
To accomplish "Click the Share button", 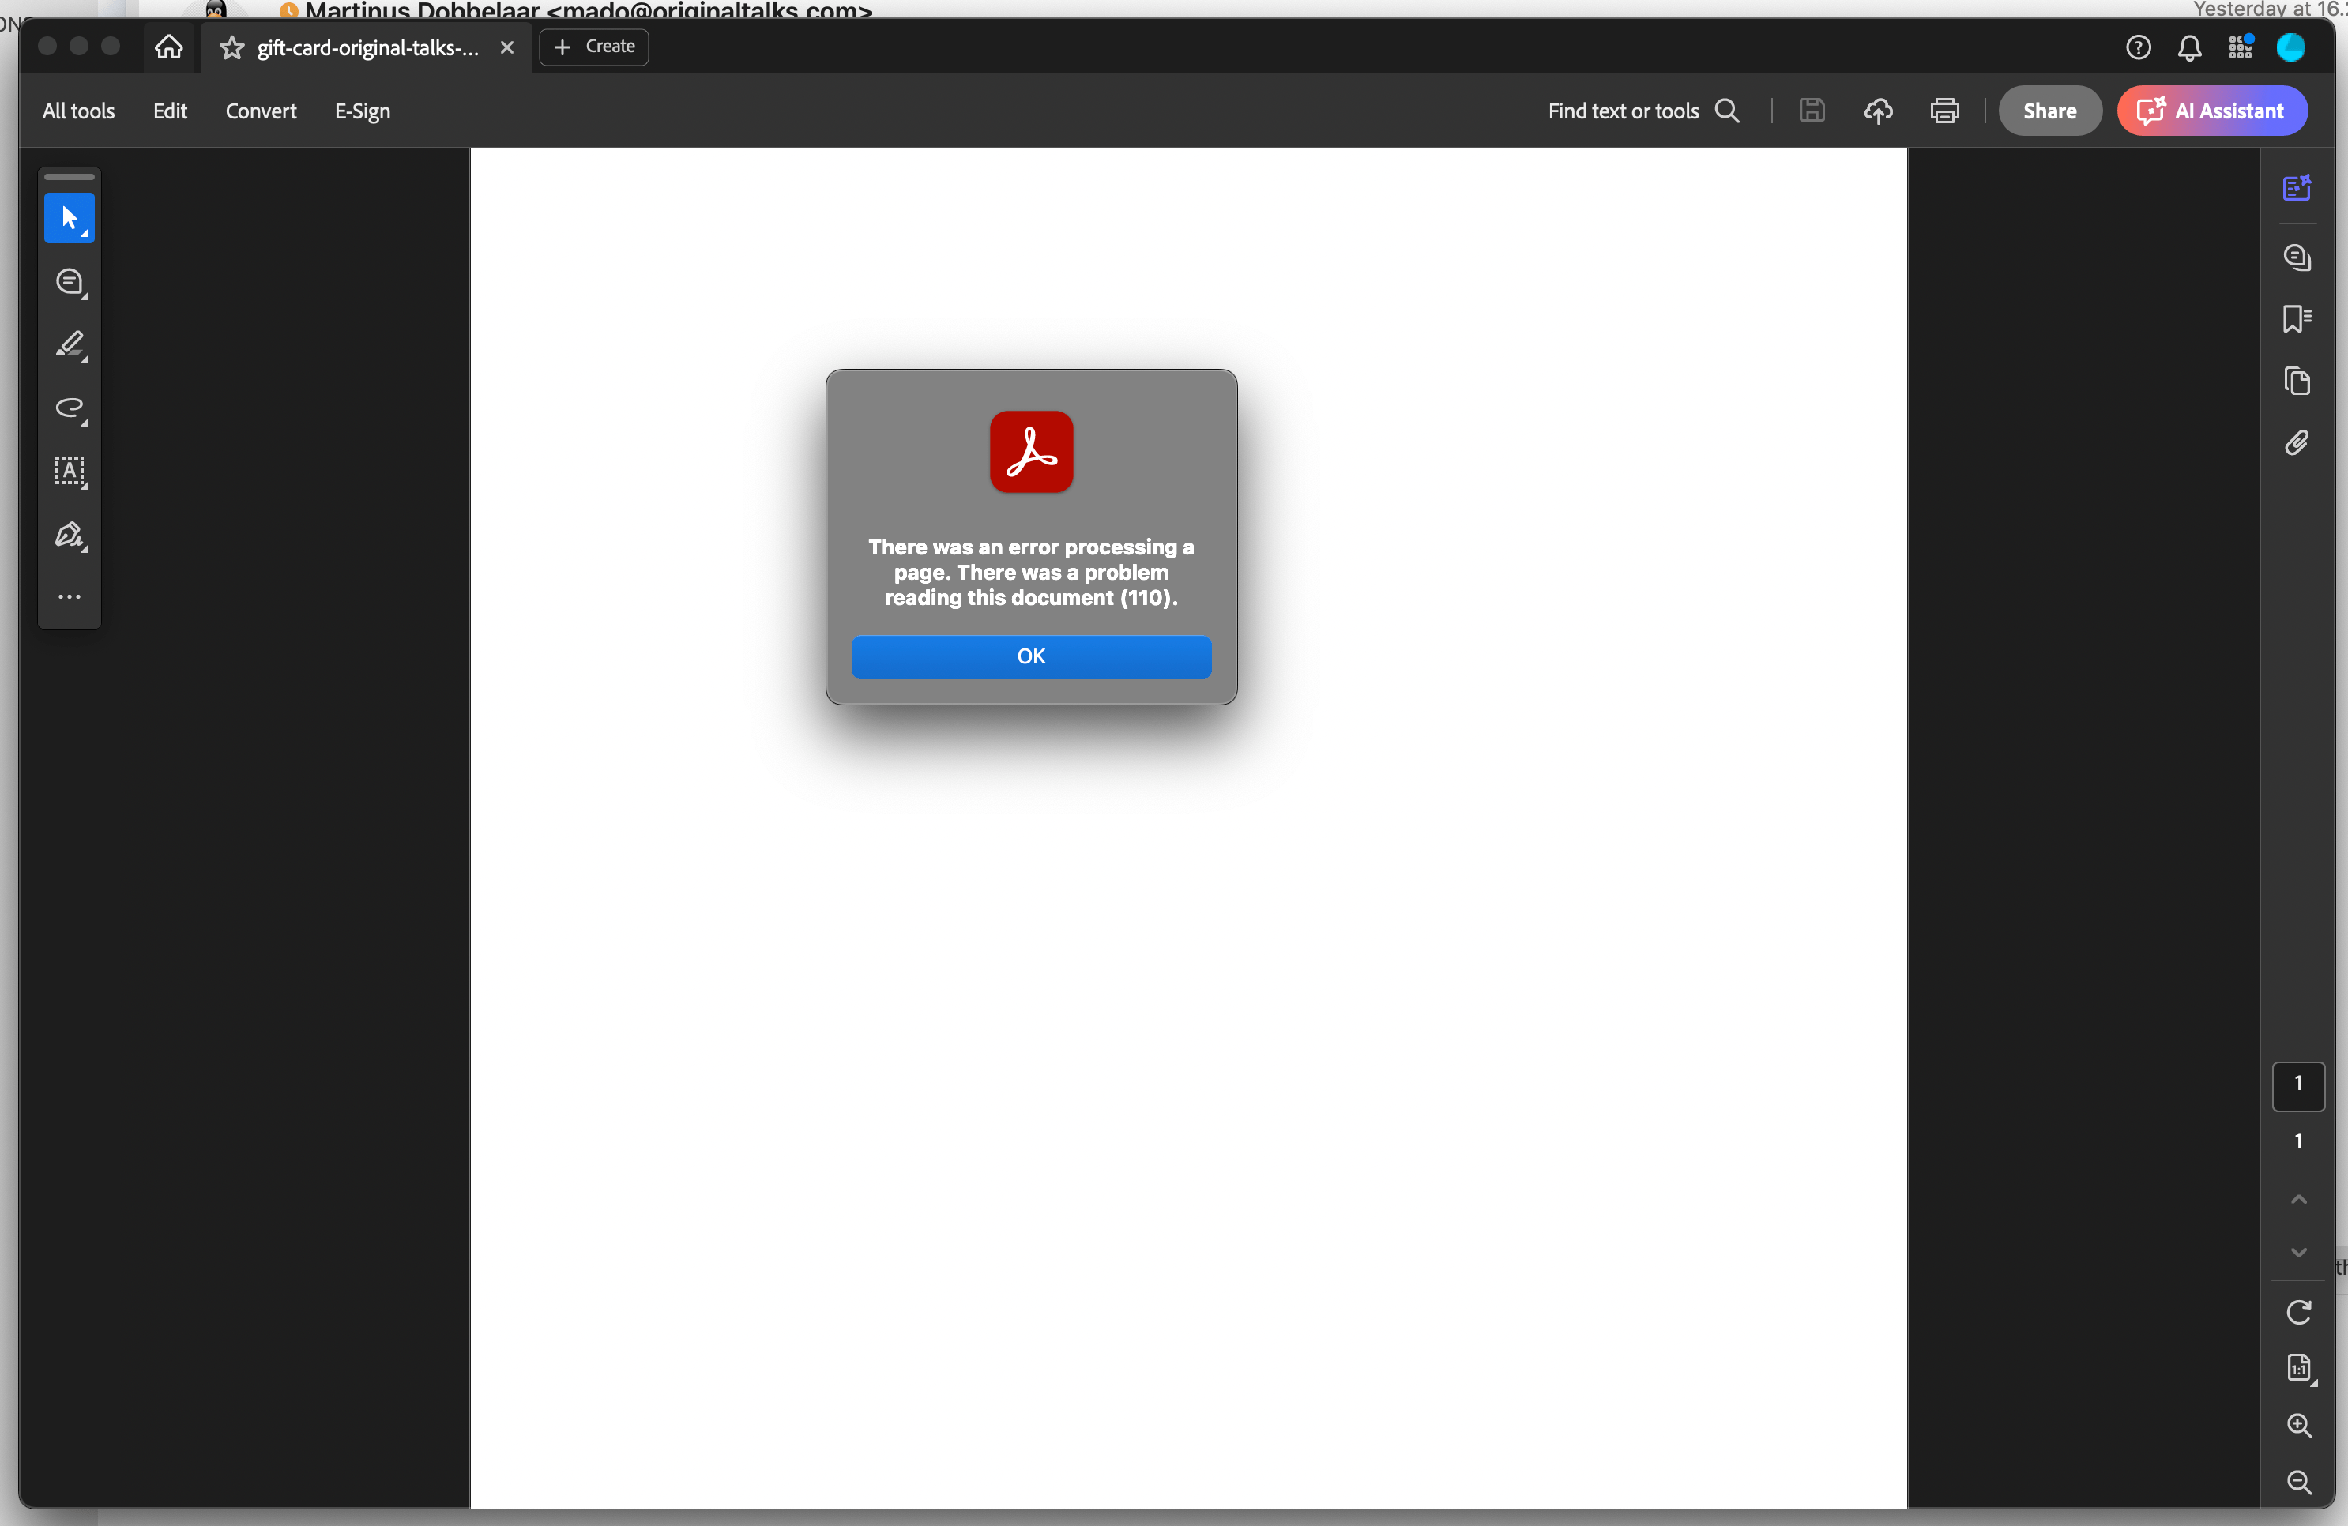I will click(2049, 111).
